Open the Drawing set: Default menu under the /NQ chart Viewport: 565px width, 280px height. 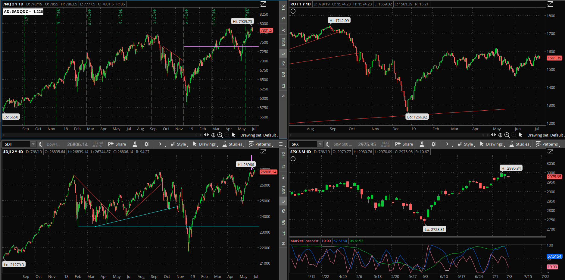[x=259, y=135]
